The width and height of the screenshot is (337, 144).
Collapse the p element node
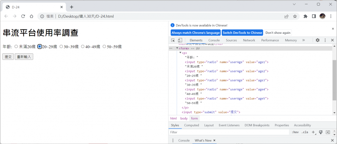(180, 53)
